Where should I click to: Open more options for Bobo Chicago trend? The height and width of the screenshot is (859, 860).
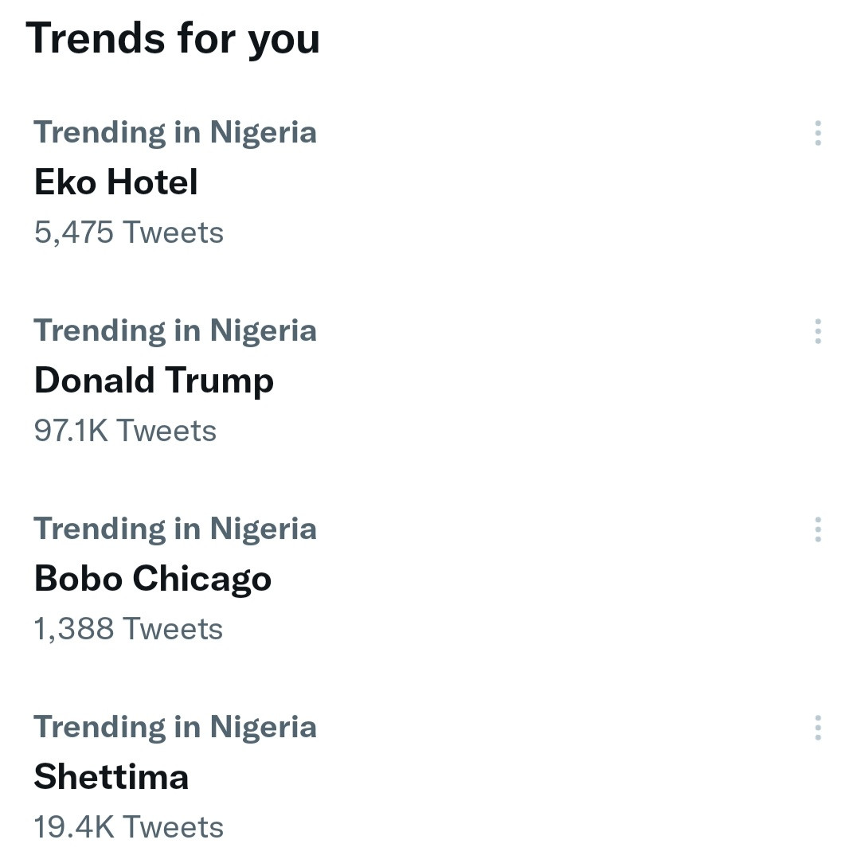(x=818, y=529)
